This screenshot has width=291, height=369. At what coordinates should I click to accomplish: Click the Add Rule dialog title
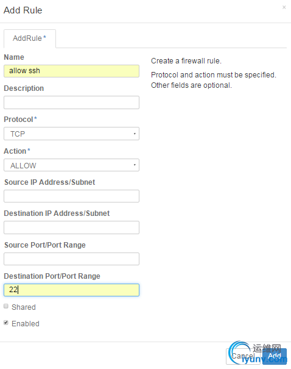coord(23,10)
